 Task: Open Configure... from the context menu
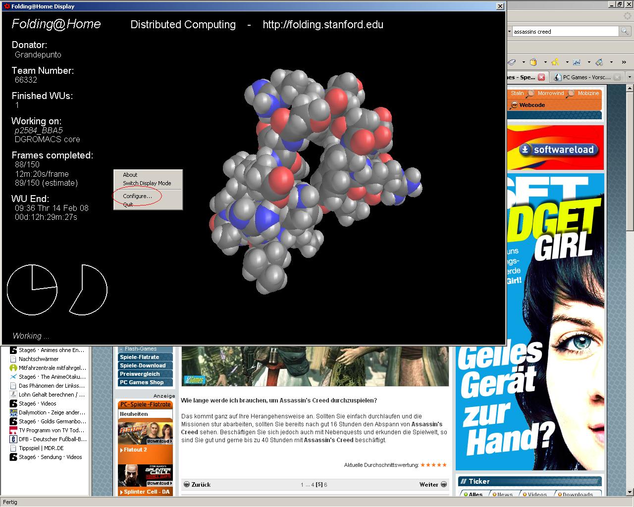point(148,196)
